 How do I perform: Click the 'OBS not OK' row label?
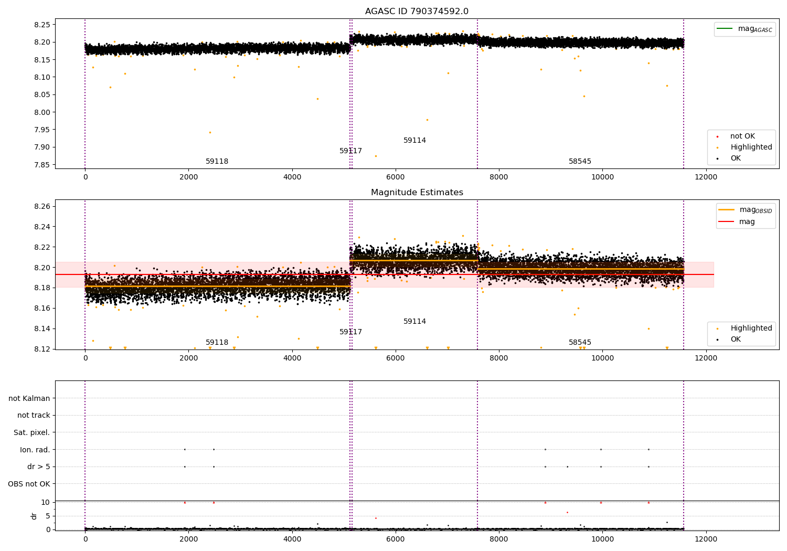click(29, 484)
